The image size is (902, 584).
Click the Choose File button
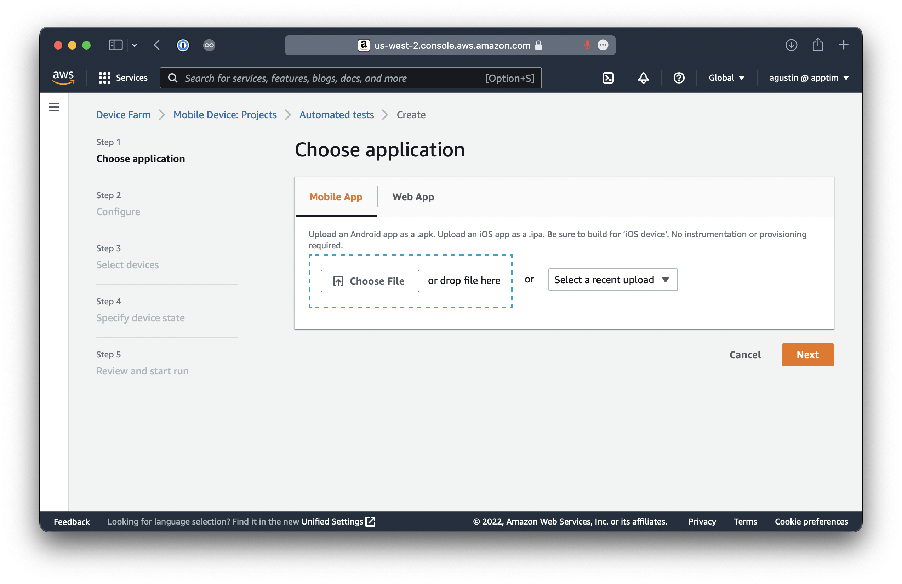click(x=370, y=281)
